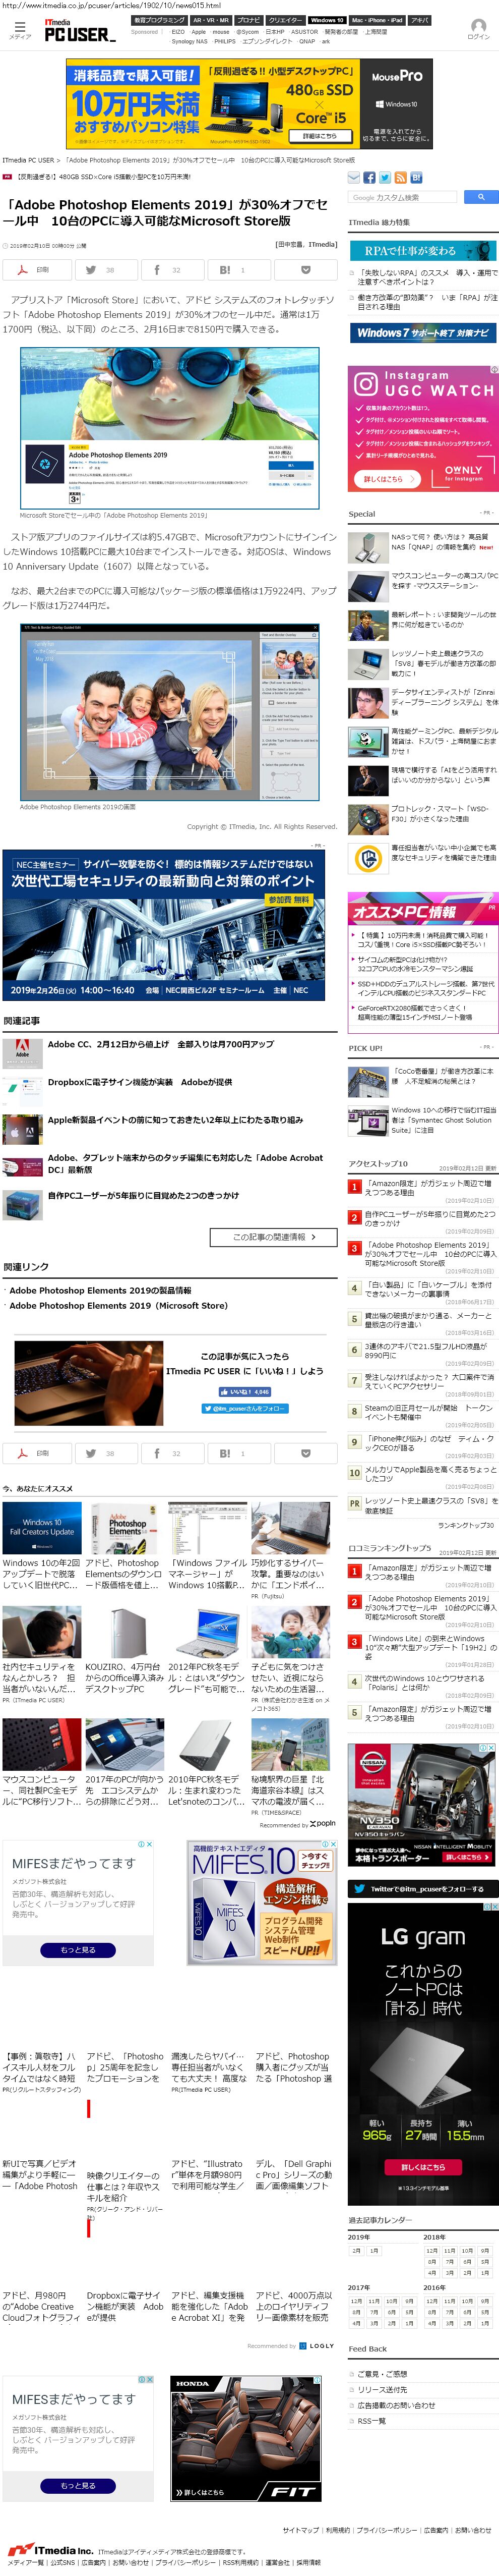Open the AR・VR・MR navigation tab

(210, 20)
